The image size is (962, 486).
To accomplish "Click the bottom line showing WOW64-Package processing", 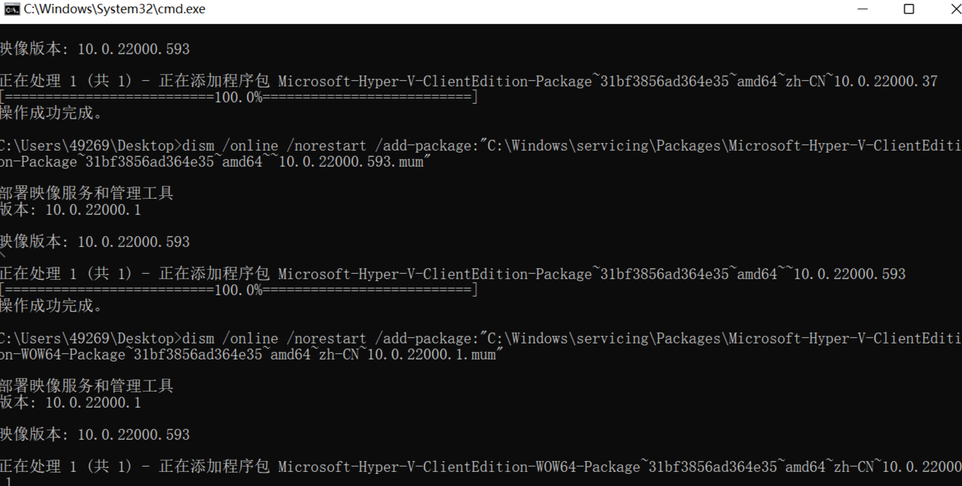I will [x=469, y=467].
